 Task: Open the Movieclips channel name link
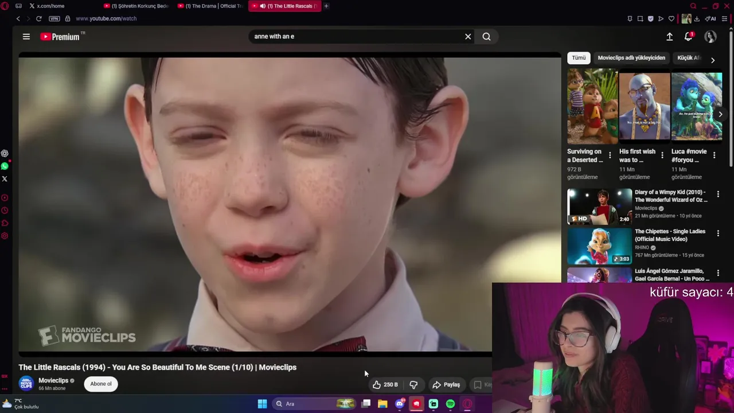53,381
